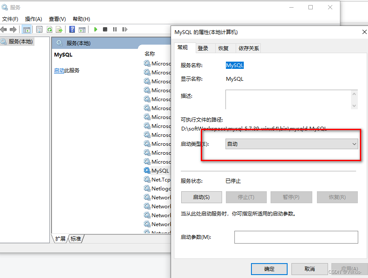Click the green Start Service toolbar icon
This screenshot has width=368, height=278.
(96, 29)
